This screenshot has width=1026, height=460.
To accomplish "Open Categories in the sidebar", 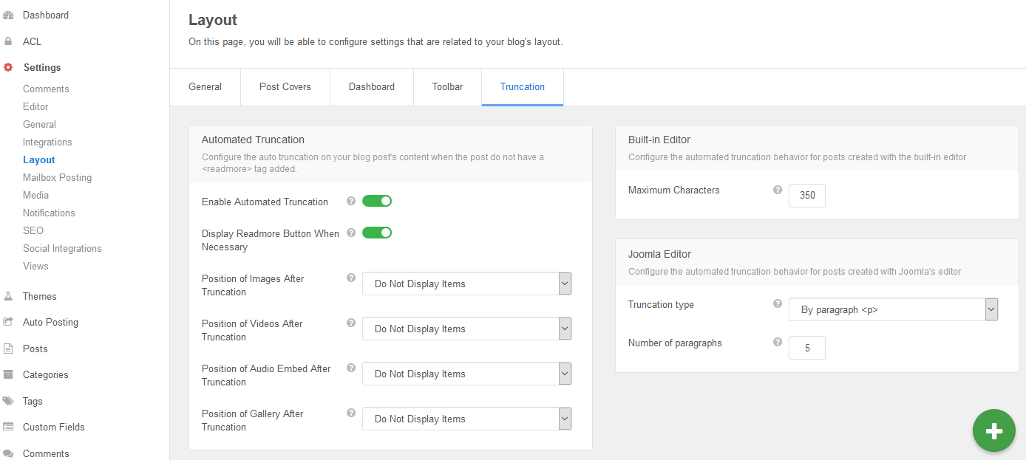I will [x=45, y=374].
